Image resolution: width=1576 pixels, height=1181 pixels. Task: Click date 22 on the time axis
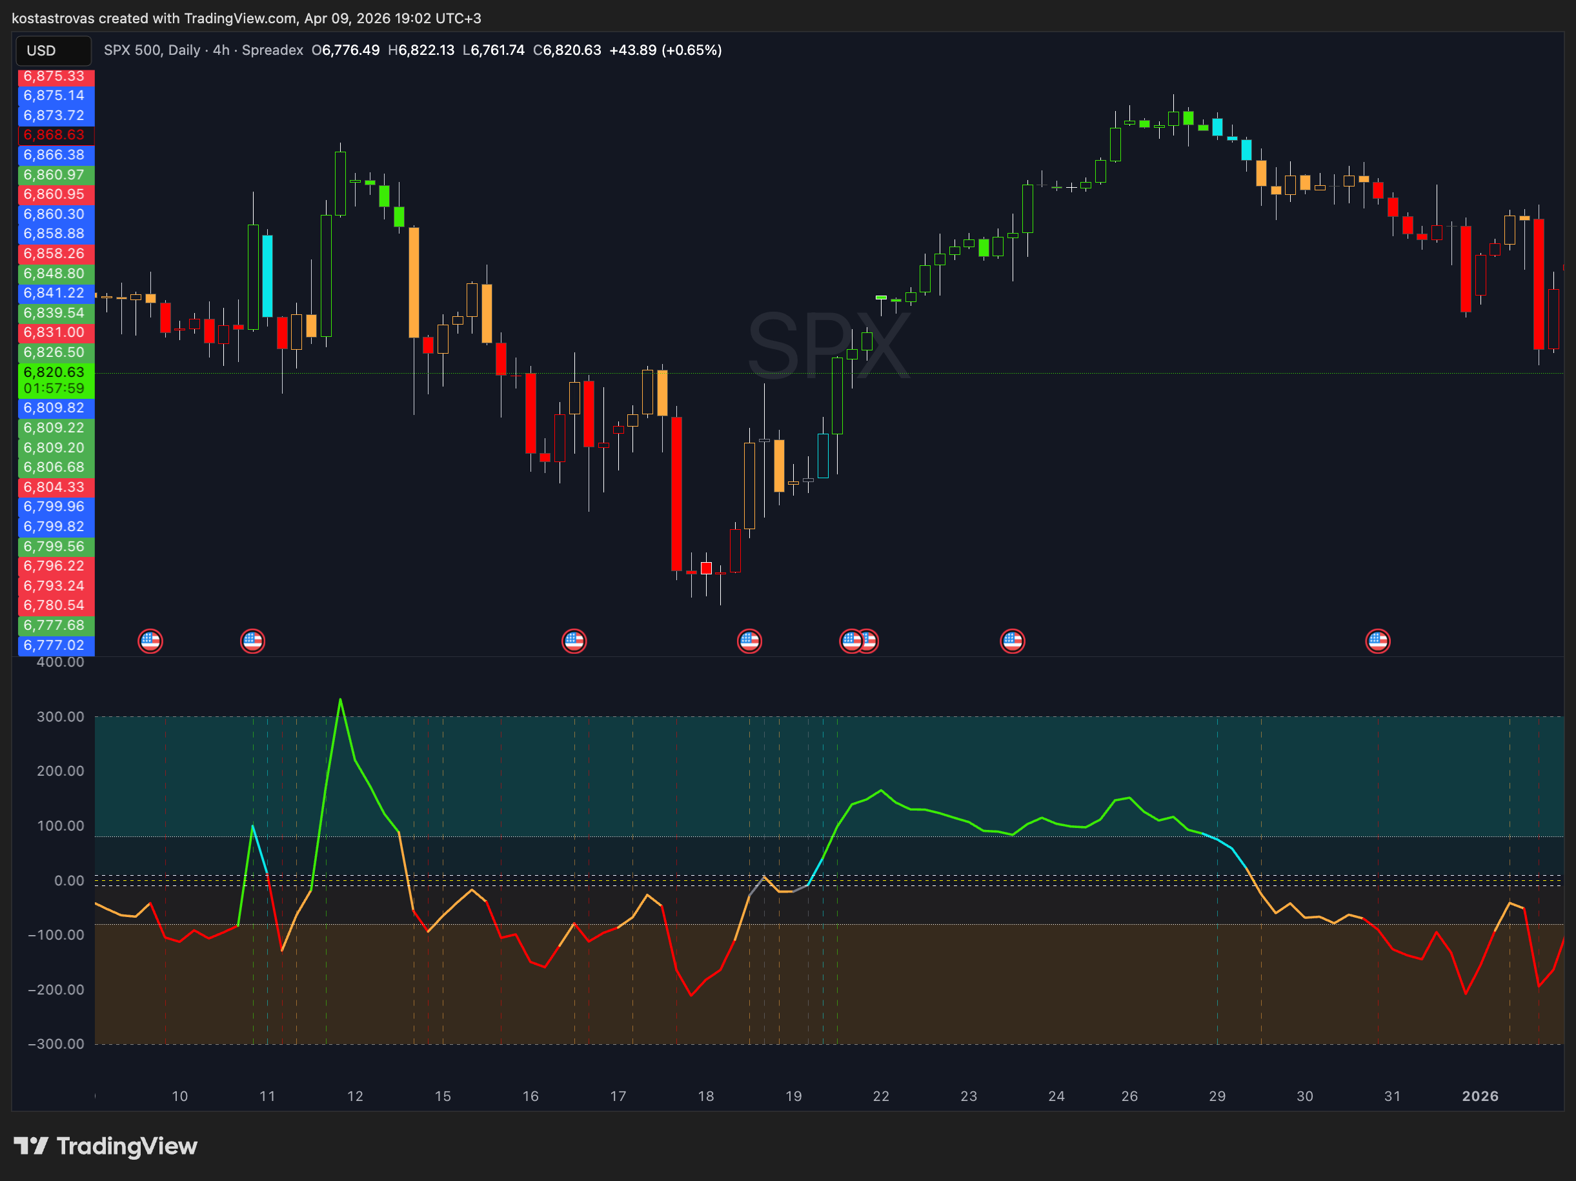click(882, 1097)
